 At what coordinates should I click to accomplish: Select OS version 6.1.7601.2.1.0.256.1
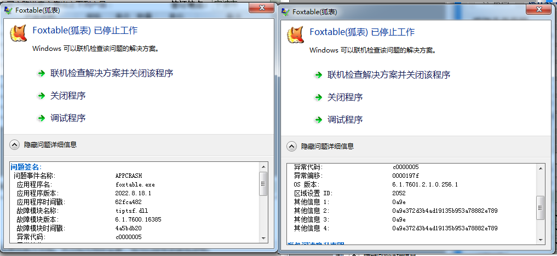pos(425,184)
